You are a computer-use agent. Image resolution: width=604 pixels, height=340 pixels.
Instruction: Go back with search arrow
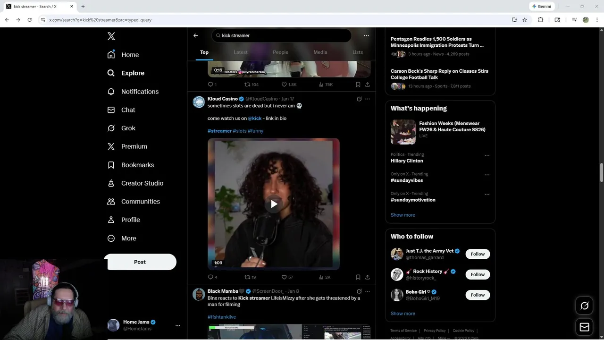(196, 35)
